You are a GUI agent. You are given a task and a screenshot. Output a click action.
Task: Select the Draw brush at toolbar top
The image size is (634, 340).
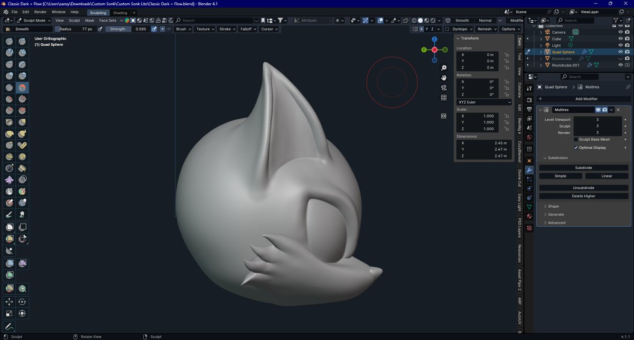click(x=10, y=41)
